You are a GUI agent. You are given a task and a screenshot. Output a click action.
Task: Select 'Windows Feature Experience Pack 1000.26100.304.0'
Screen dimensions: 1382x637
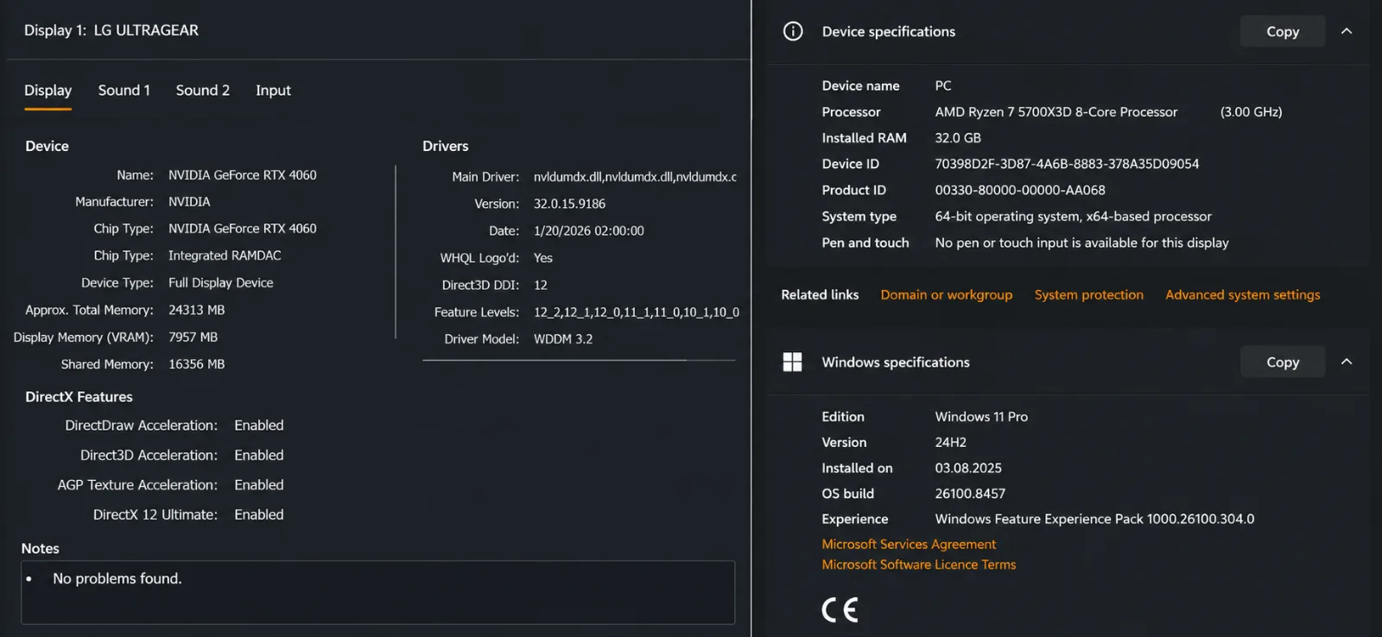click(1094, 519)
